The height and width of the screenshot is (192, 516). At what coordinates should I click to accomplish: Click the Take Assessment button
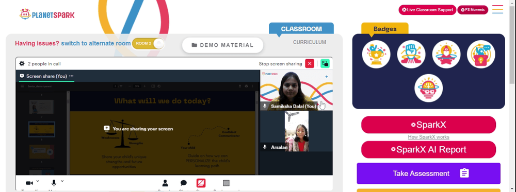(x=428, y=173)
